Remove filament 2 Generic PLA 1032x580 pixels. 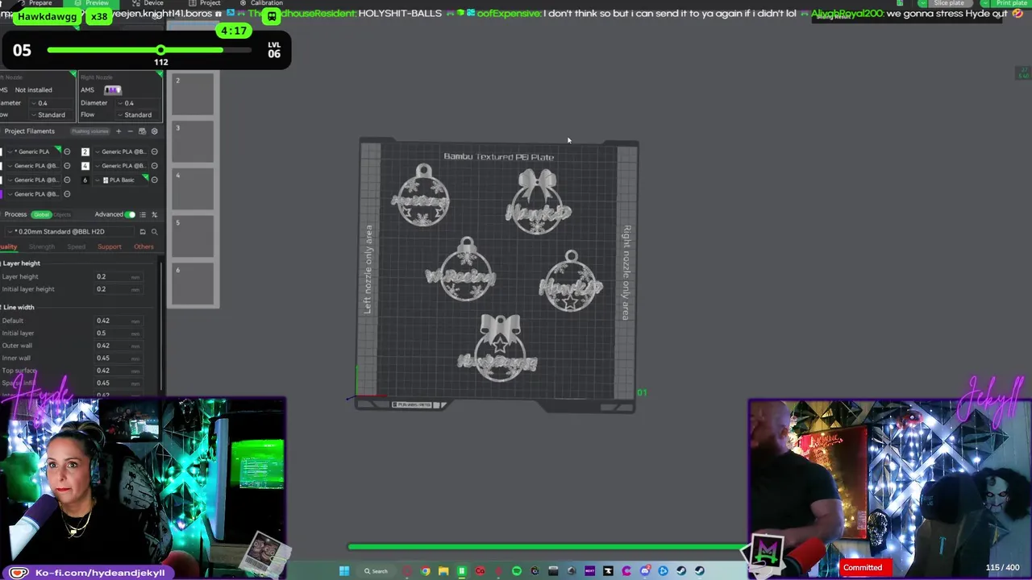[154, 151]
